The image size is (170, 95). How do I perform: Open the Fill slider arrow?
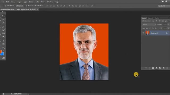(x=168, y=28)
